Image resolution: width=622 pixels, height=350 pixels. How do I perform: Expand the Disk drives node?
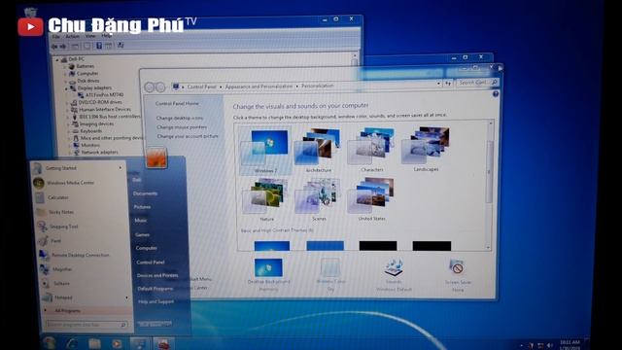[x=66, y=82]
